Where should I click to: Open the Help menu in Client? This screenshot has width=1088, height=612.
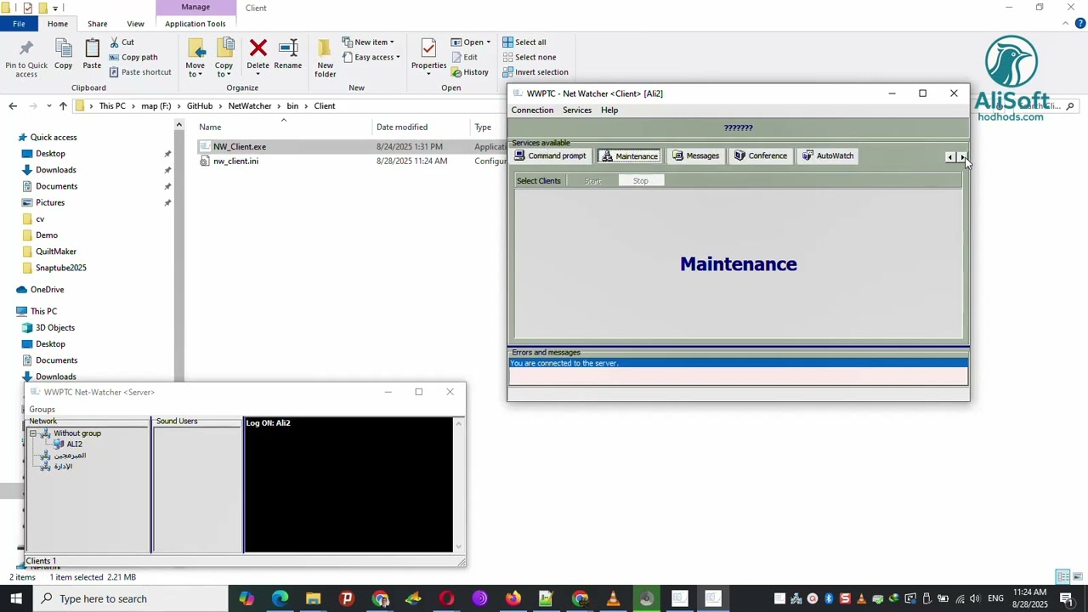point(609,110)
